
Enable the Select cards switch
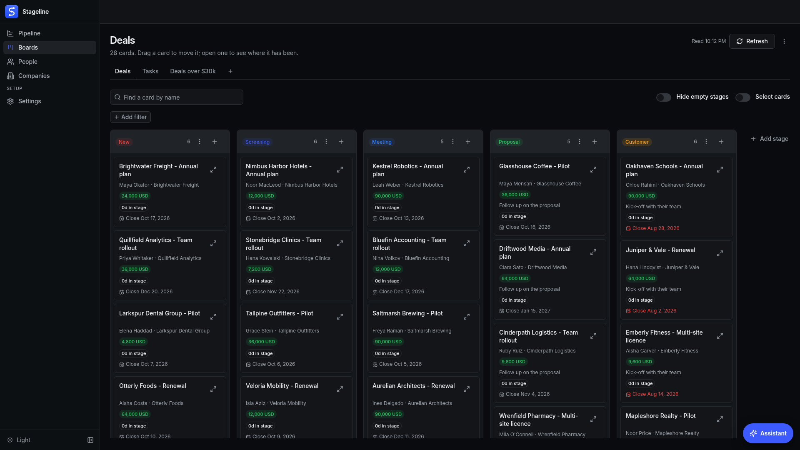743,97
